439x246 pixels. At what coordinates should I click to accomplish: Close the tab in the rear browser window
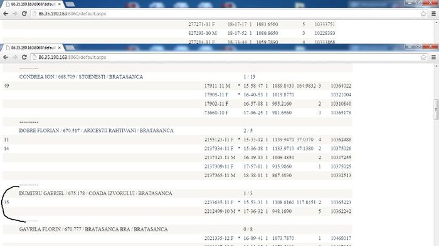pos(60,4)
